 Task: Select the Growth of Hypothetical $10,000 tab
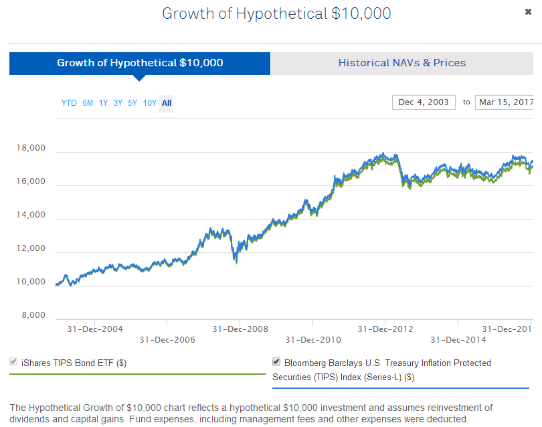(140, 63)
